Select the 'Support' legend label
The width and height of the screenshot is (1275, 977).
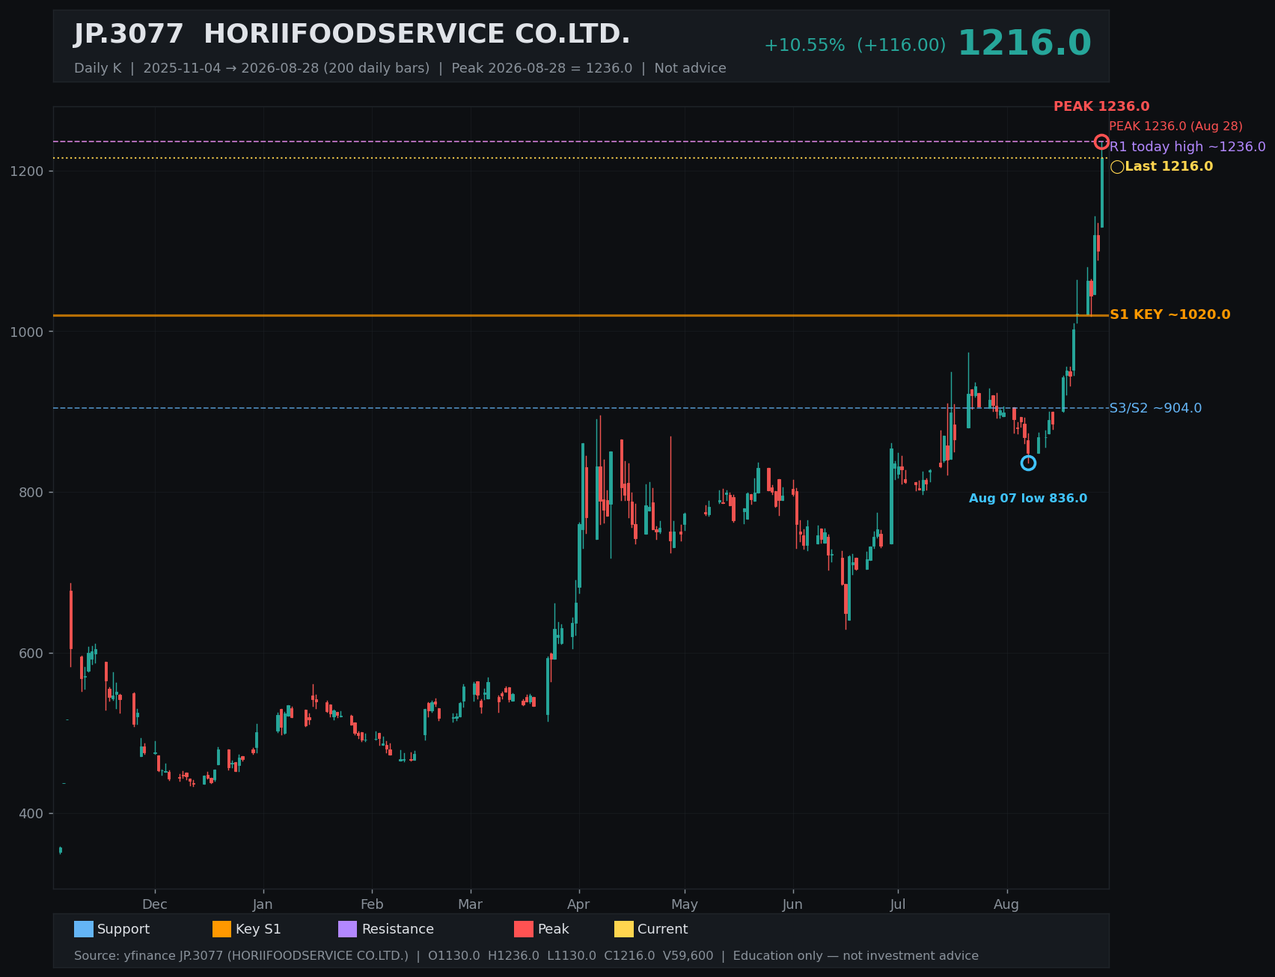tap(123, 929)
